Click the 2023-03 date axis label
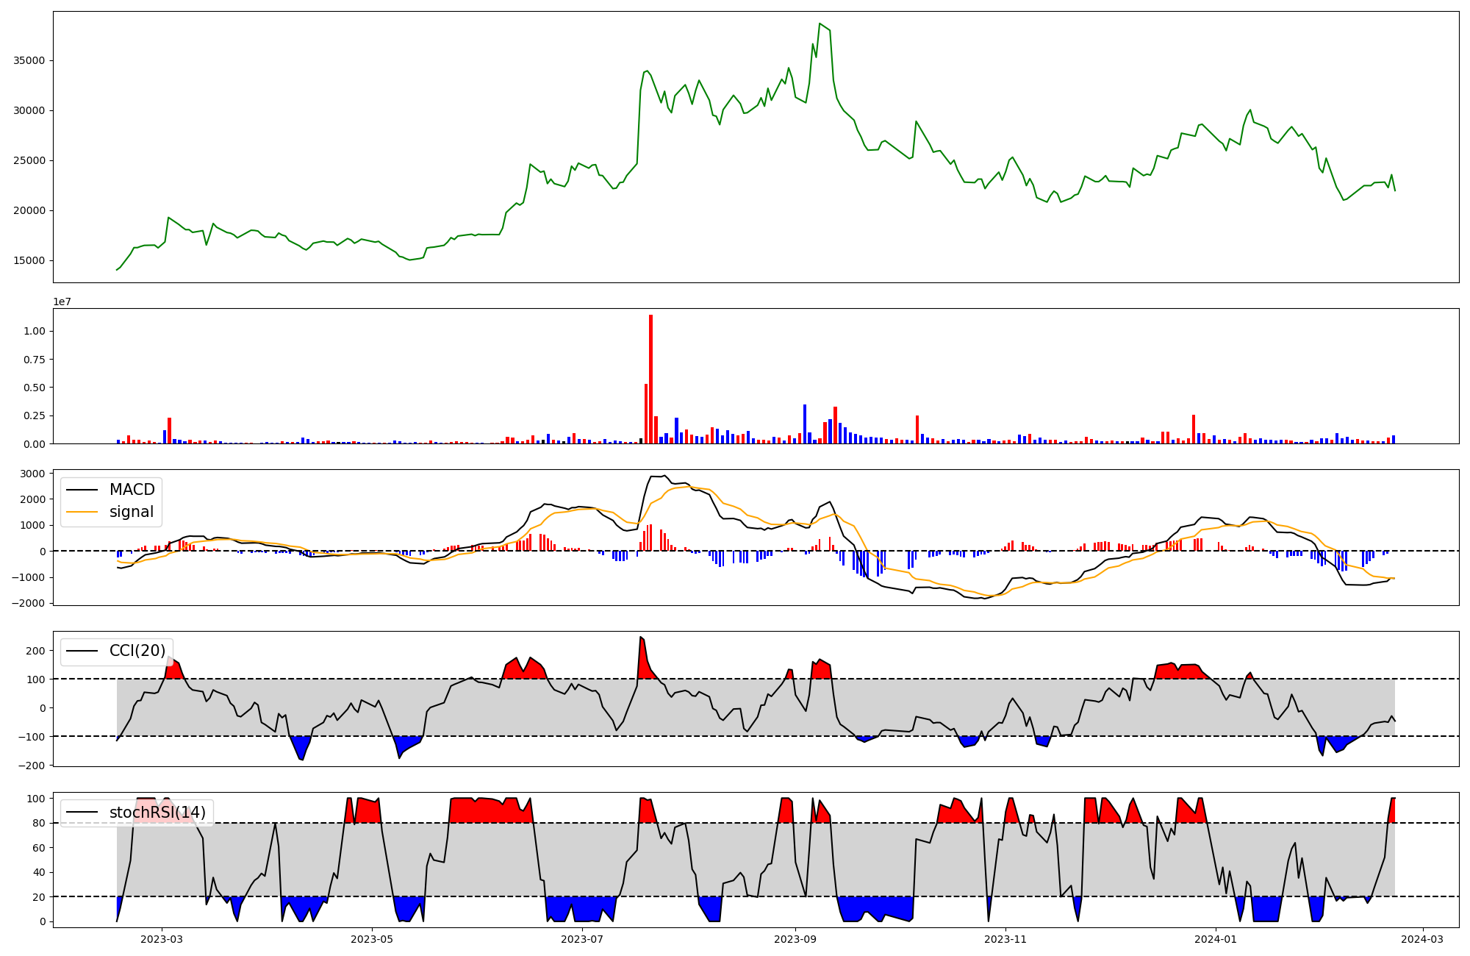1470x956 pixels. 161,939
